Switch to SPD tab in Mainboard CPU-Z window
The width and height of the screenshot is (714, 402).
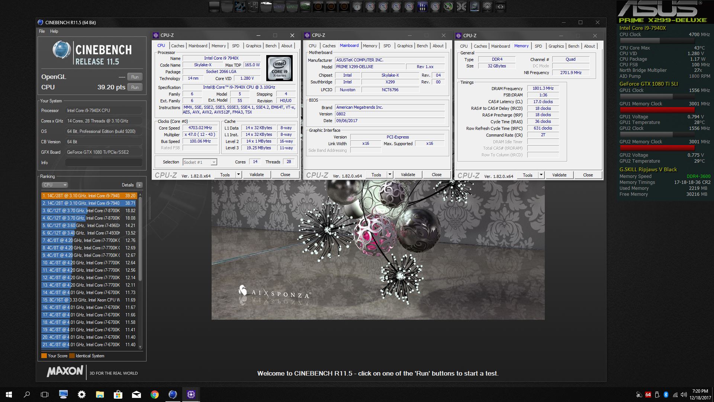pyautogui.click(x=387, y=46)
